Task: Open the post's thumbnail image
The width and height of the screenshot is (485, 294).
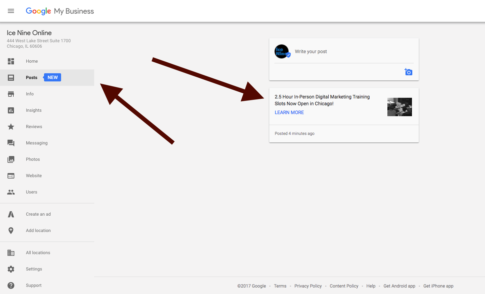Action: coord(400,107)
